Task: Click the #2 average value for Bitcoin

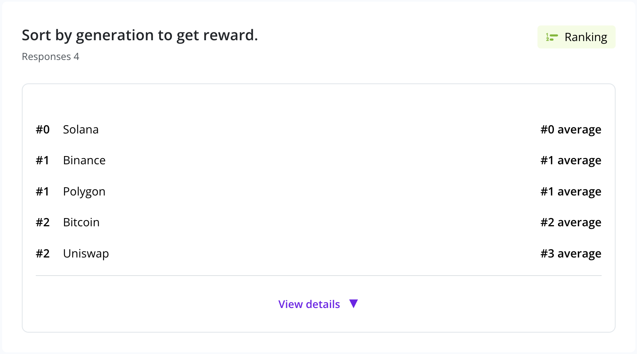Action: coord(571,223)
